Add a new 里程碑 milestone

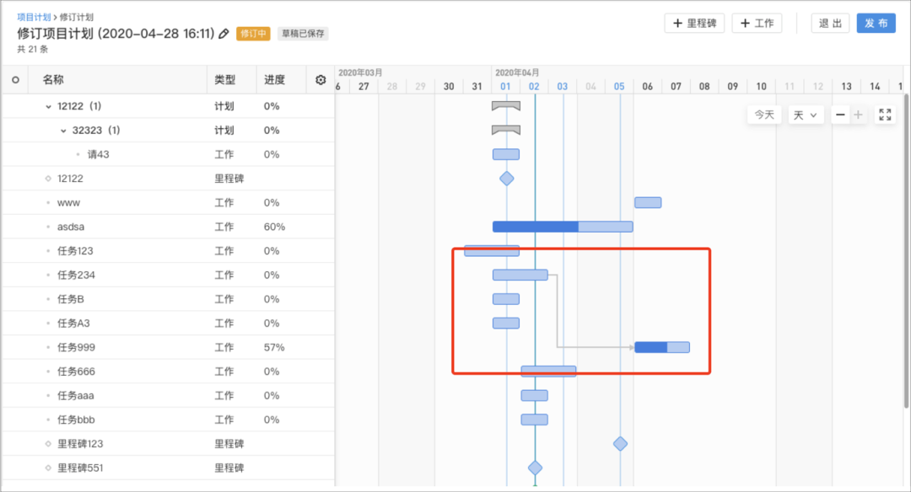(694, 23)
